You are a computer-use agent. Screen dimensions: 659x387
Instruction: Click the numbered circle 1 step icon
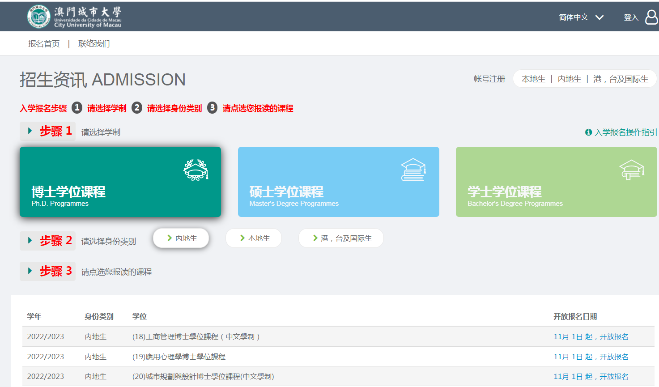pos(77,108)
